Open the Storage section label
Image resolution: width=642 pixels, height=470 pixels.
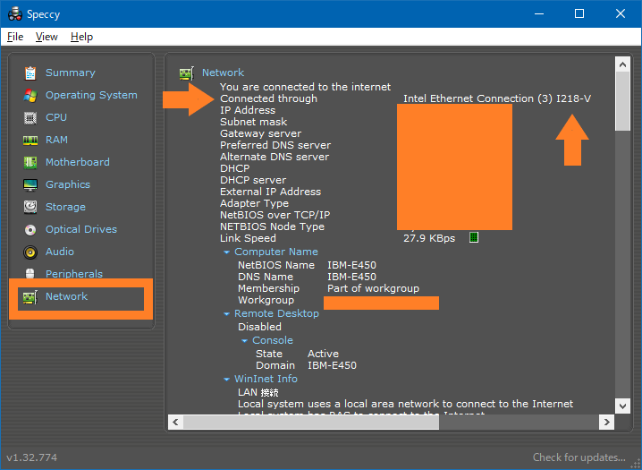coord(65,207)
